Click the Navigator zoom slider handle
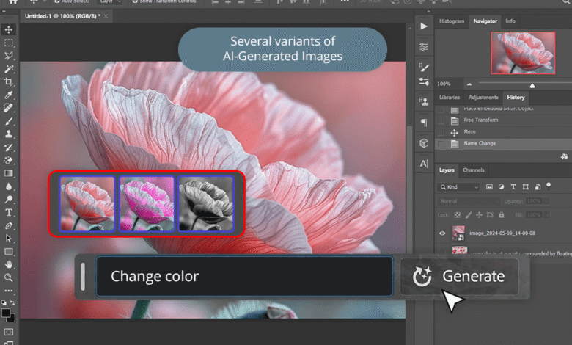This screenshot has height=345, width=572. (x=532, y=85)
